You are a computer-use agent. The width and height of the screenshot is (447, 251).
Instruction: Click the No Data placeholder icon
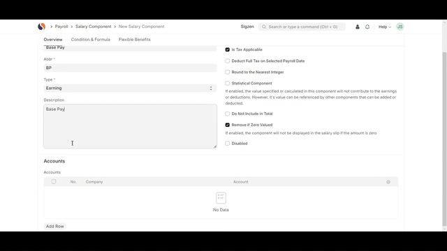pyautogui.click(x=221, y=198)
